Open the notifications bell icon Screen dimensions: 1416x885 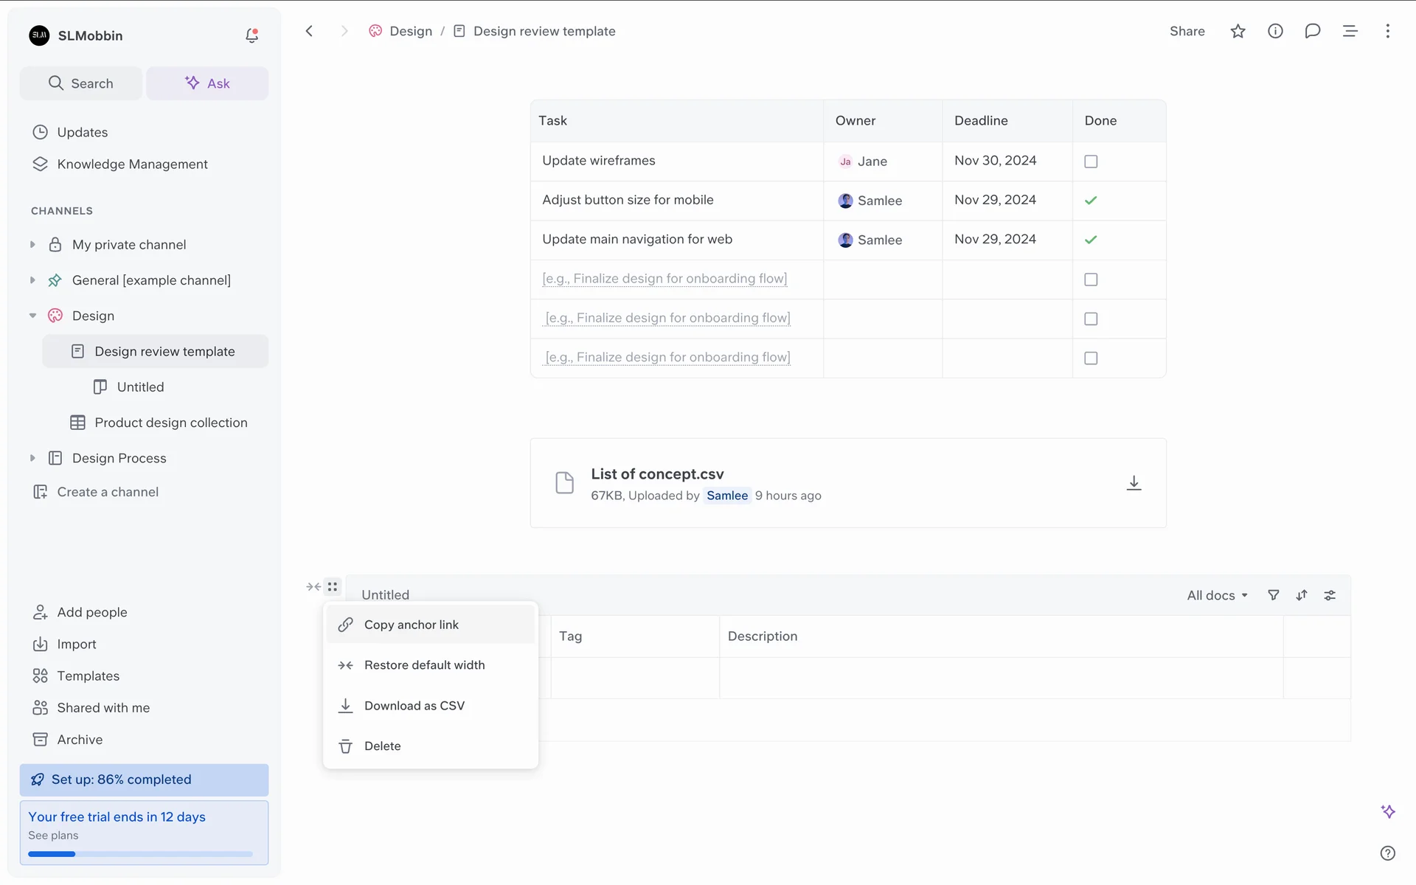pyautogui.click(x=251, y=35)
